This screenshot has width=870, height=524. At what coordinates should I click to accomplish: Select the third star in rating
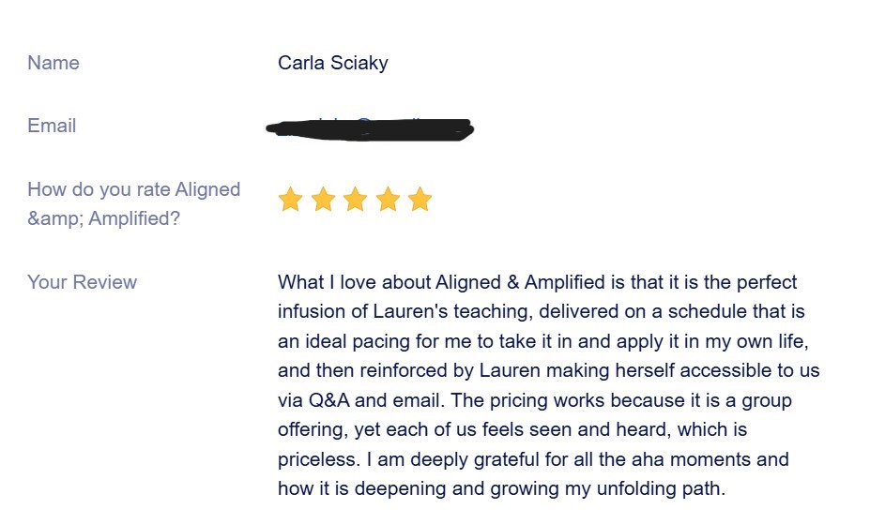[x=355, y=199]
